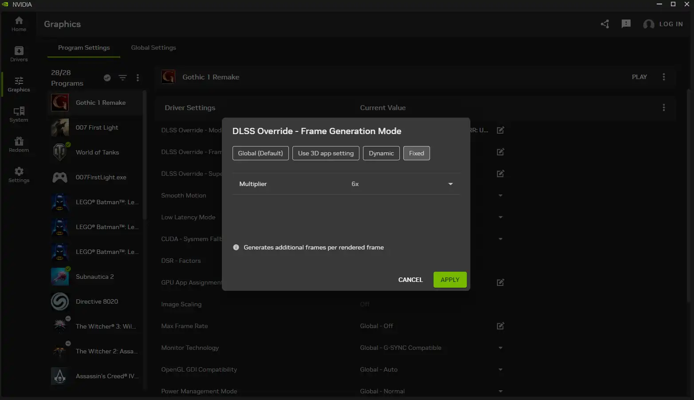Expand the OpenGL GDI Compatibility dropdown
Viewport: 694px width, 400px height.
coord(501,370)
